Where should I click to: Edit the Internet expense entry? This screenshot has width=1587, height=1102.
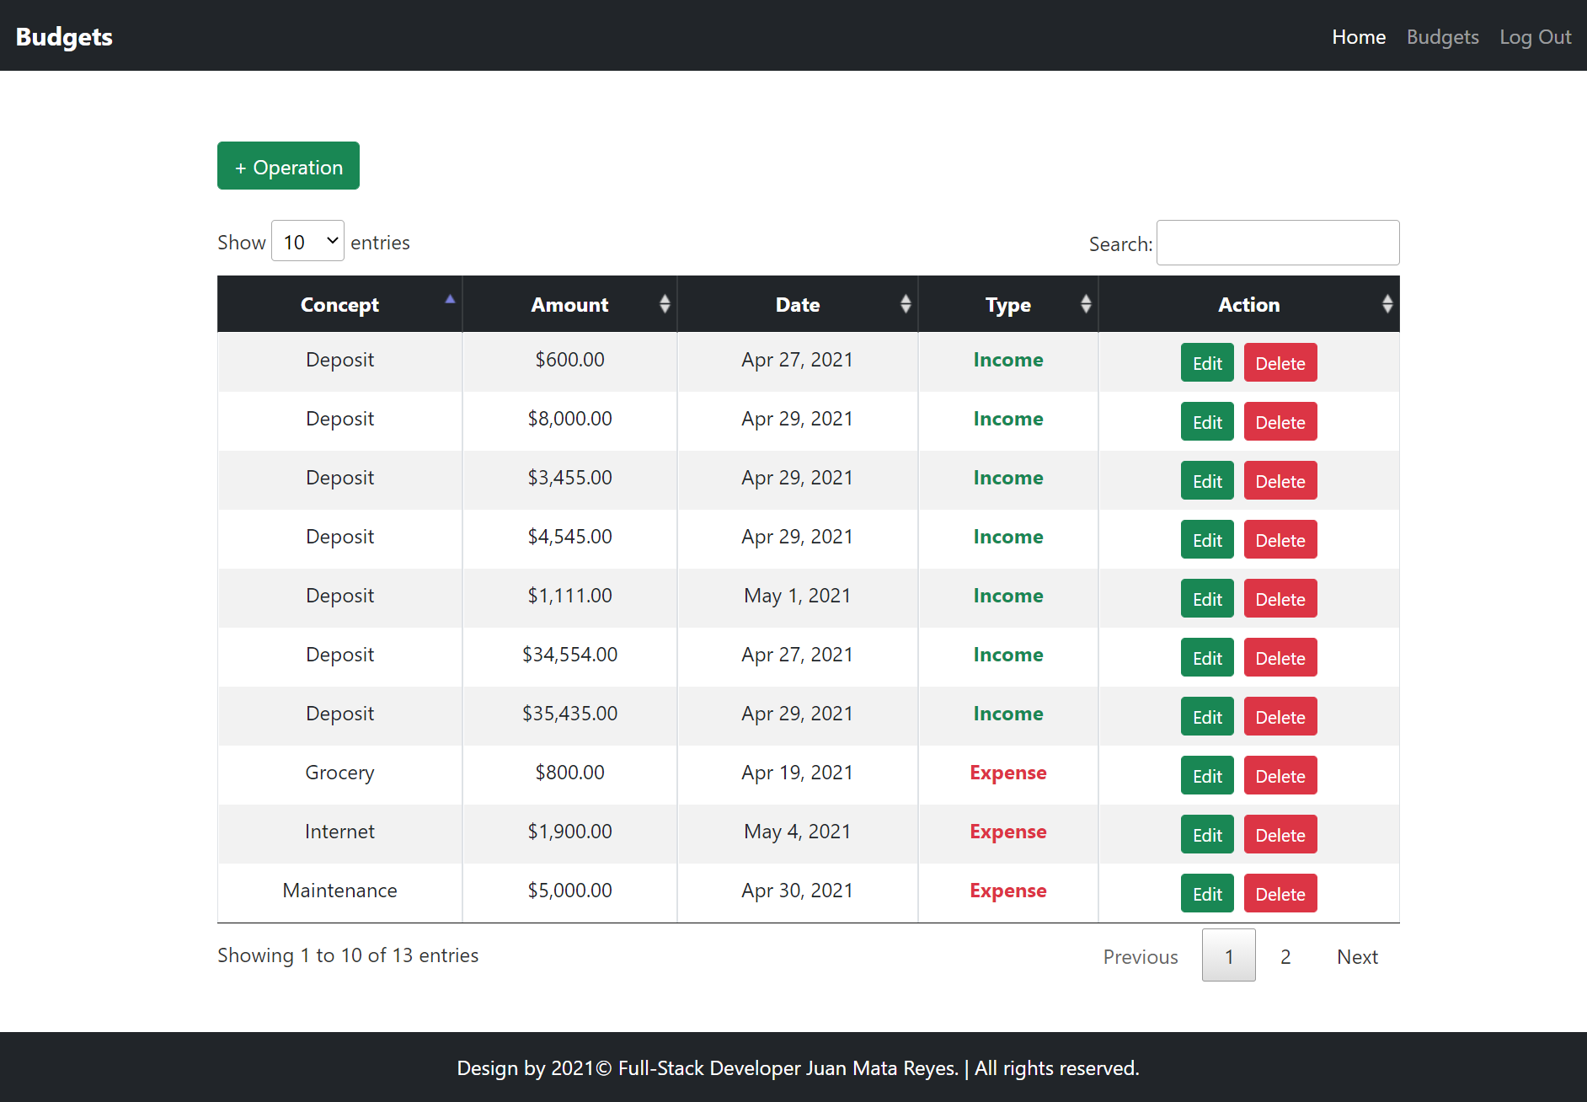pyautogui.click(x=1206, y=834)
